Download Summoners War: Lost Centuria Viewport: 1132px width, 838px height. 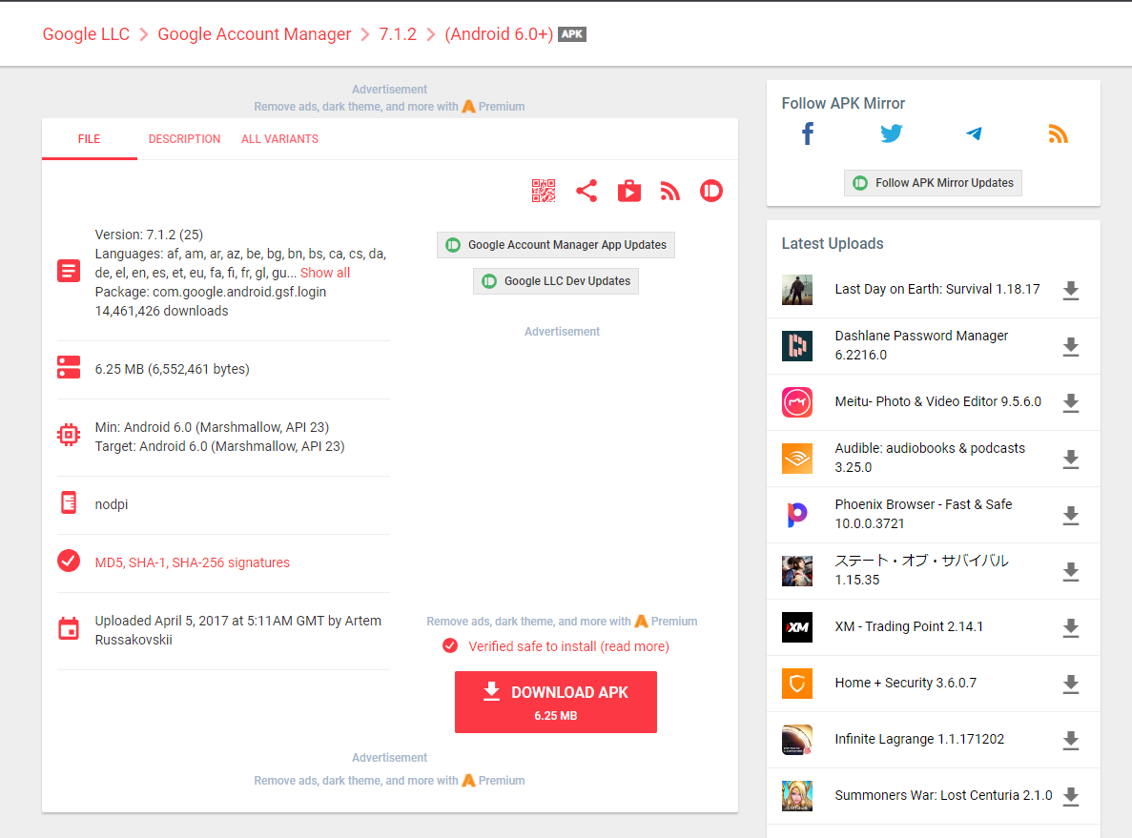tap(1071, 796)
